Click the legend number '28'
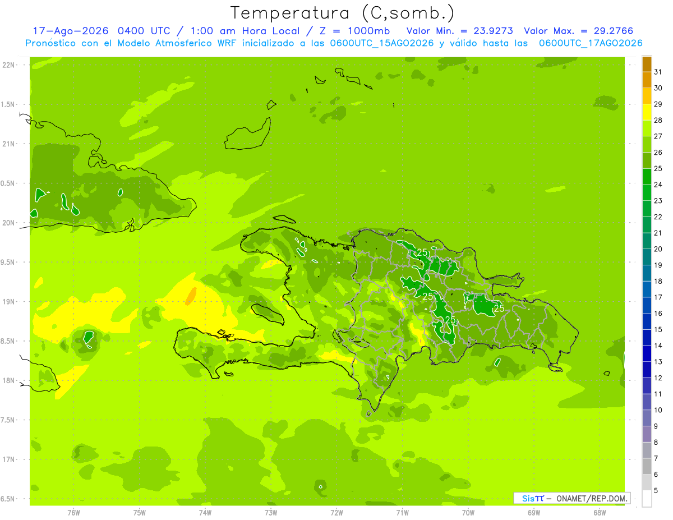The width and height of the screenshot is (673, 520). pyautogui.click(x=658, y=120)
